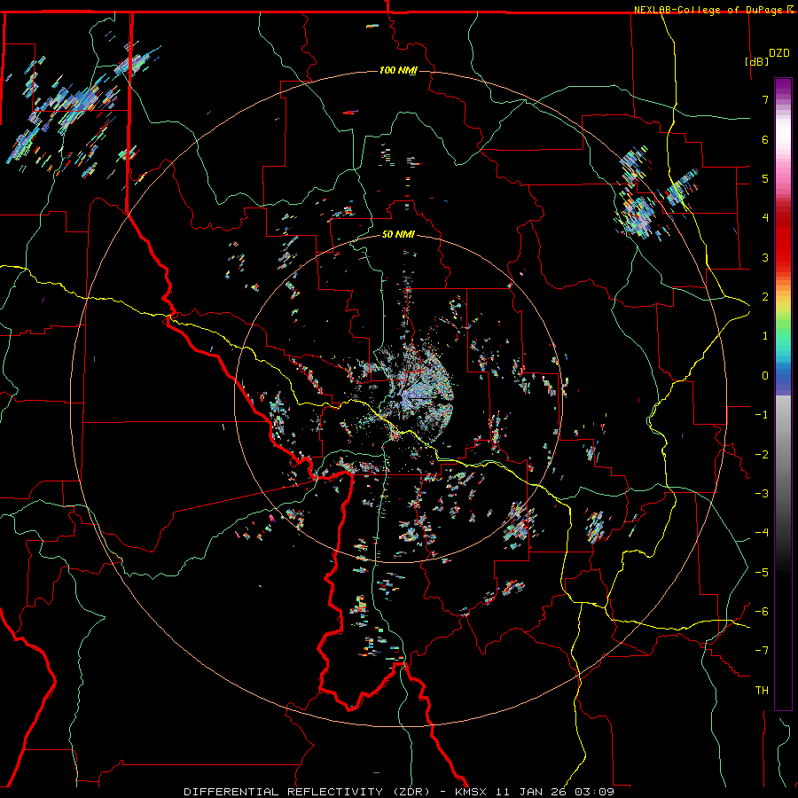Click the 6 value on the color scale
Viewport: 798px width, 798px height.
pos(765,139)
